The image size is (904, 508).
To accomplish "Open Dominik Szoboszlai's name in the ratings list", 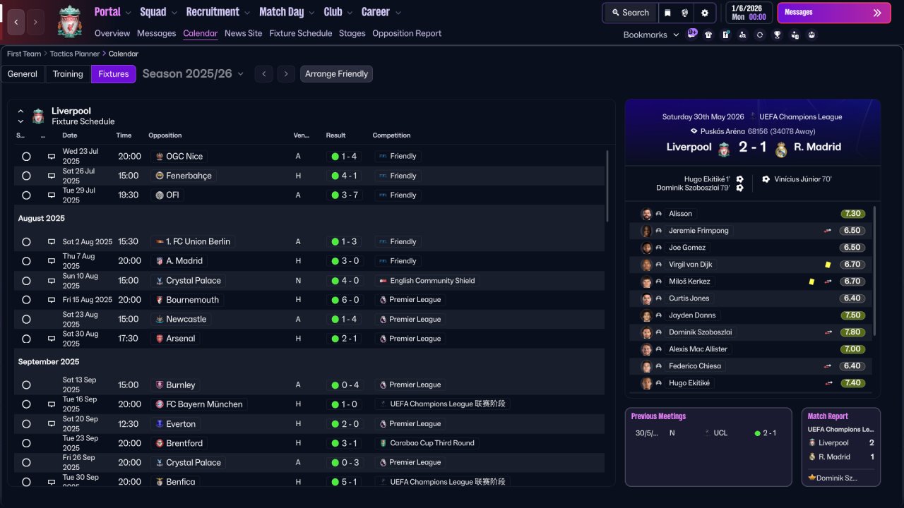I will [x=700, y=332].
